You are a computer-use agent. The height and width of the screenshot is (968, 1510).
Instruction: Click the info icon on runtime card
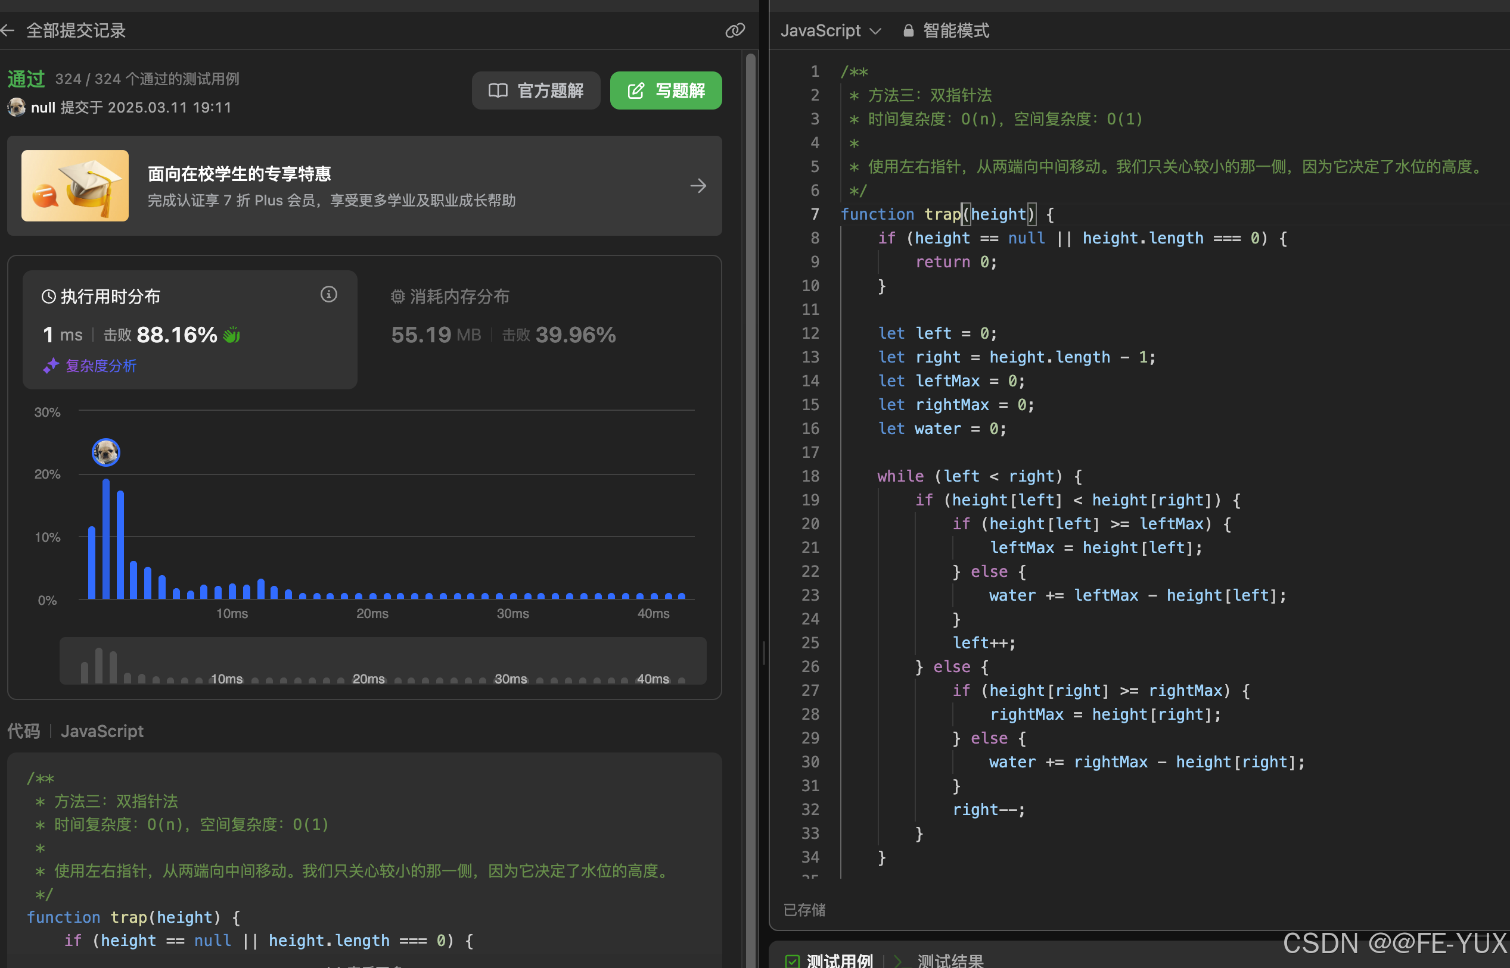point(328,294)
